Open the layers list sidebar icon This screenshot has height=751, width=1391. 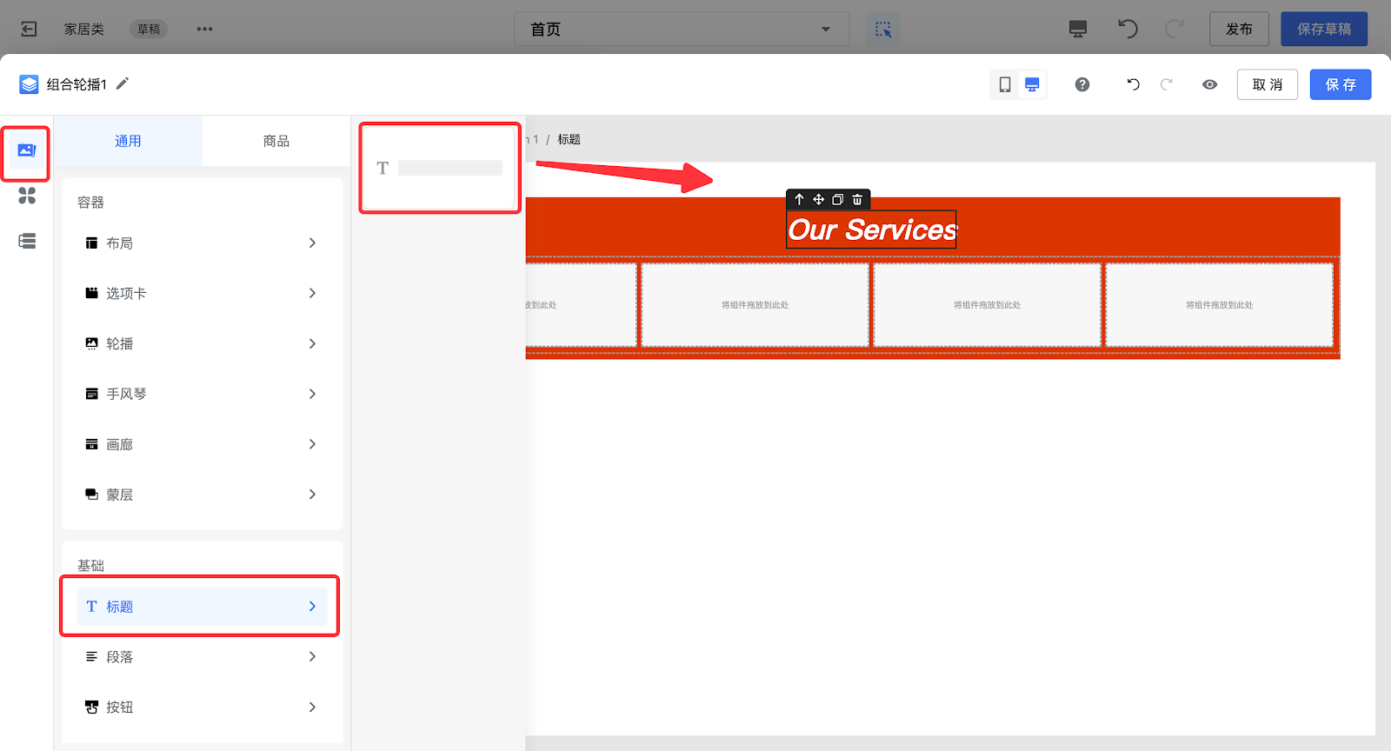27,241
